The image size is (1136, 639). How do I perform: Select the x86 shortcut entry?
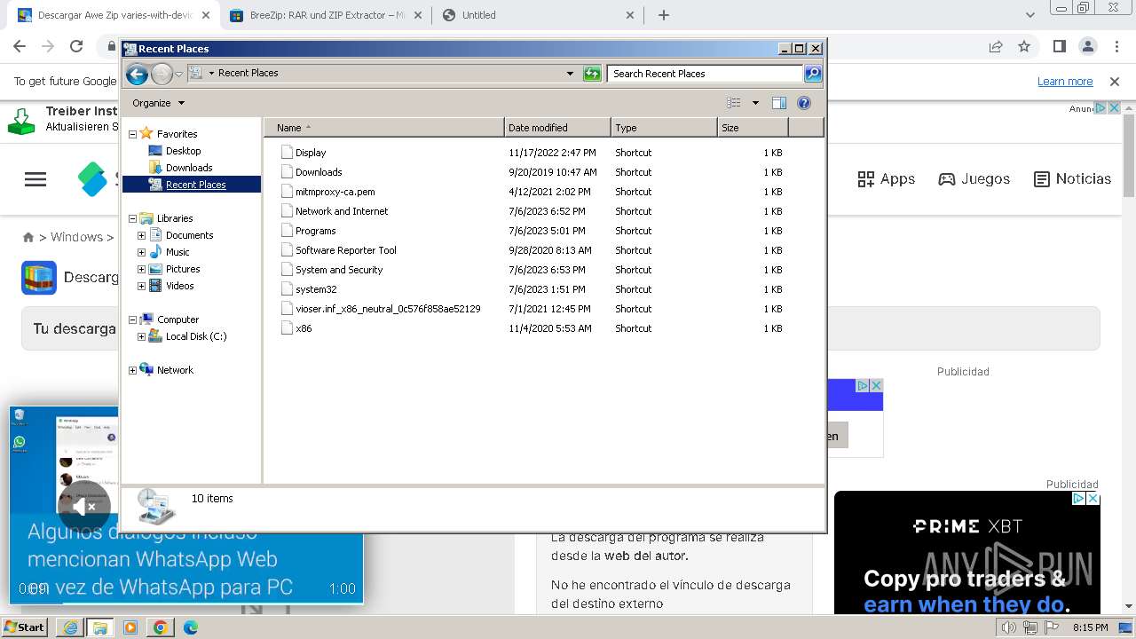tap(304, 328)
